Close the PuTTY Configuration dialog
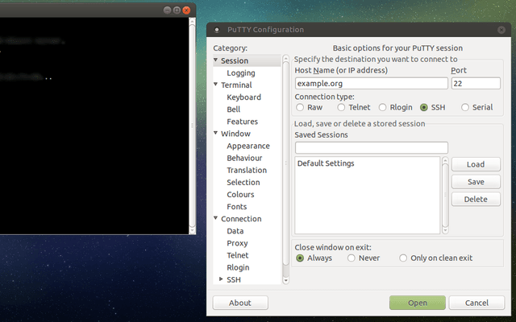 tap(501, 30)
